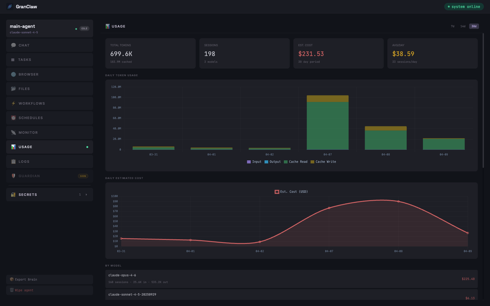Click the Export Brain button
The width and height of the screenshot is (490, 306).
[x=49, y=279]
